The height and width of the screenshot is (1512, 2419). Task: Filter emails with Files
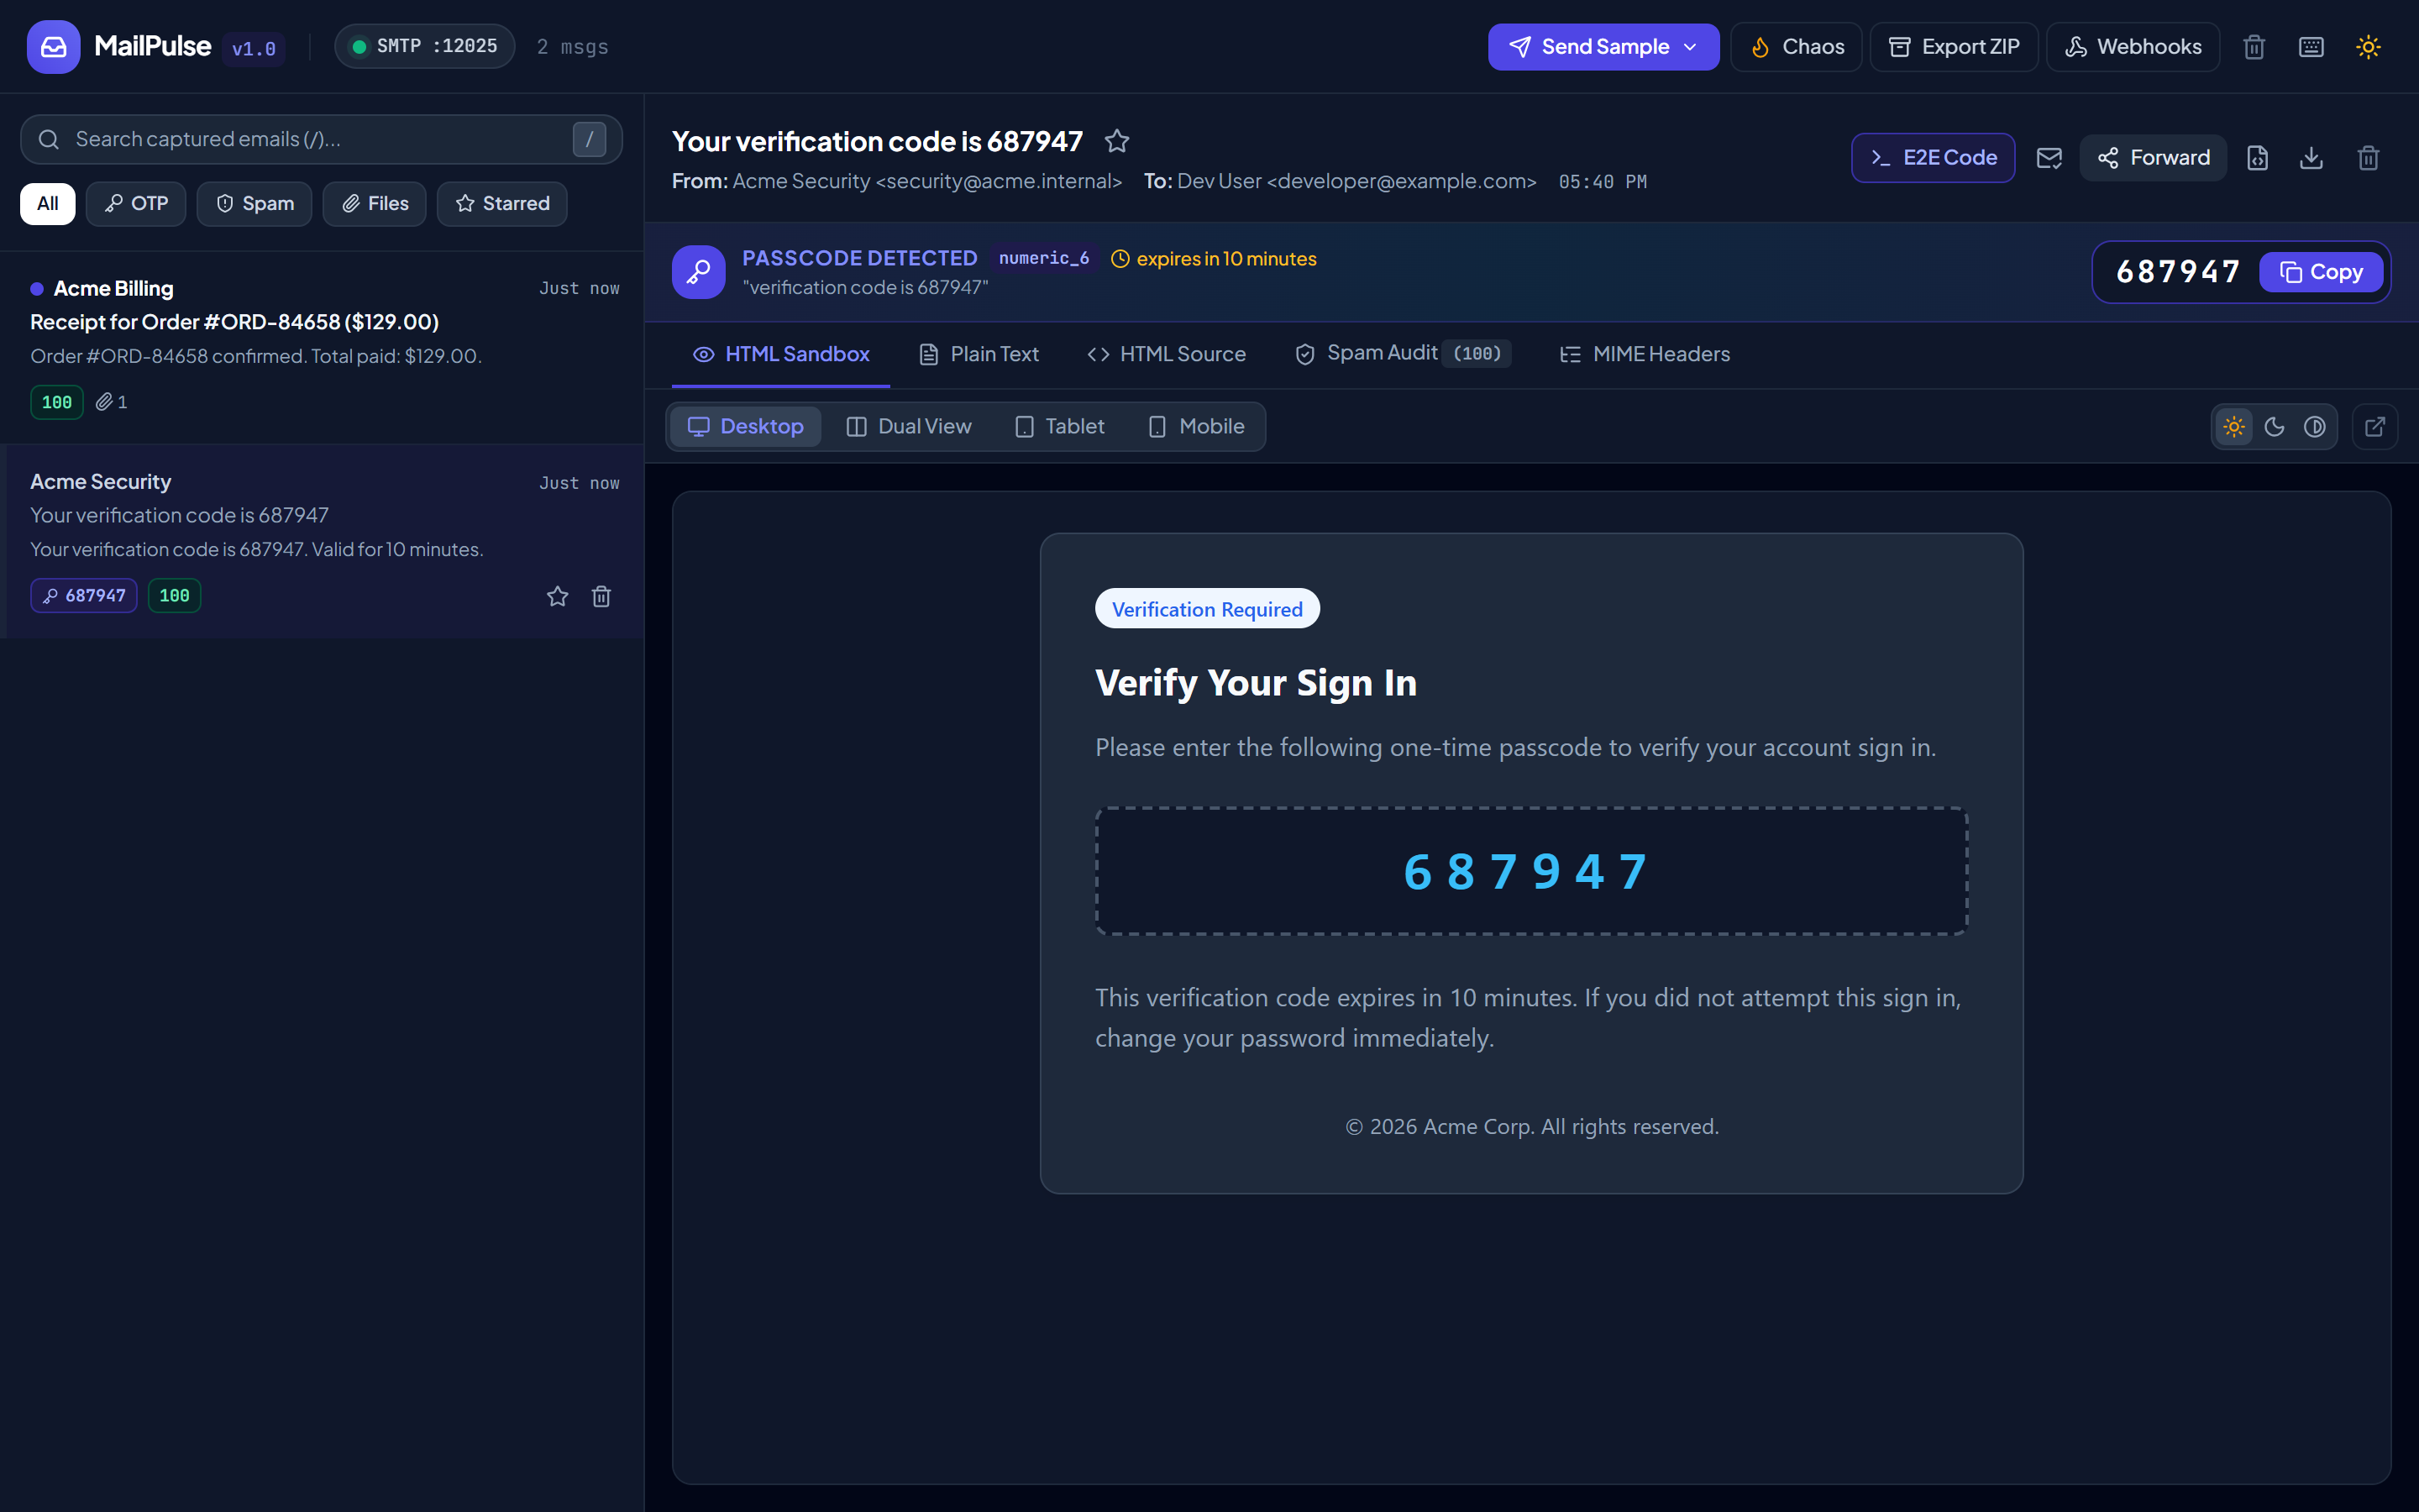pyautogui.click(x=375, y=204)
